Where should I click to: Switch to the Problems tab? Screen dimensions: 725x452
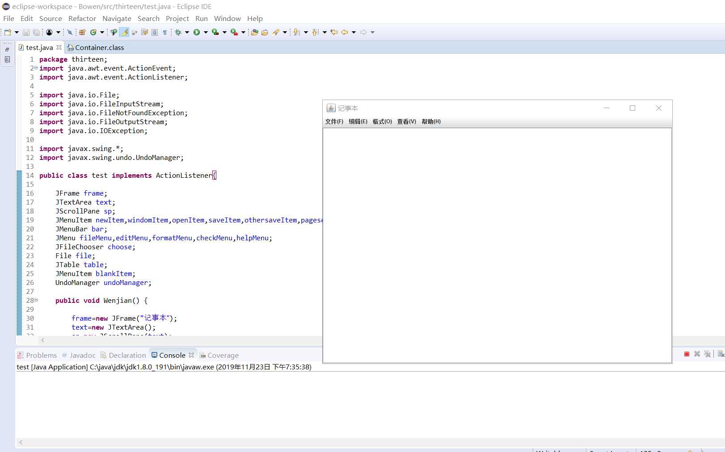(37, 355)
